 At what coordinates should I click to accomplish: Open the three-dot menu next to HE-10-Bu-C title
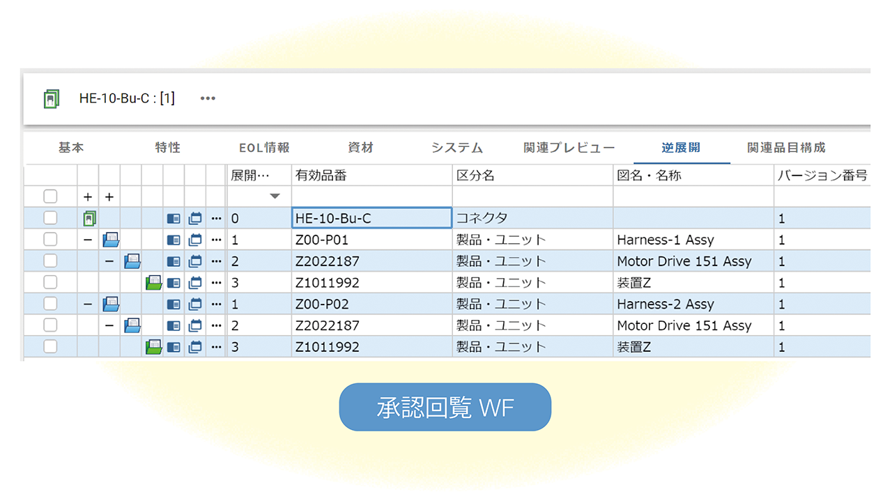[x=208, y=98]
